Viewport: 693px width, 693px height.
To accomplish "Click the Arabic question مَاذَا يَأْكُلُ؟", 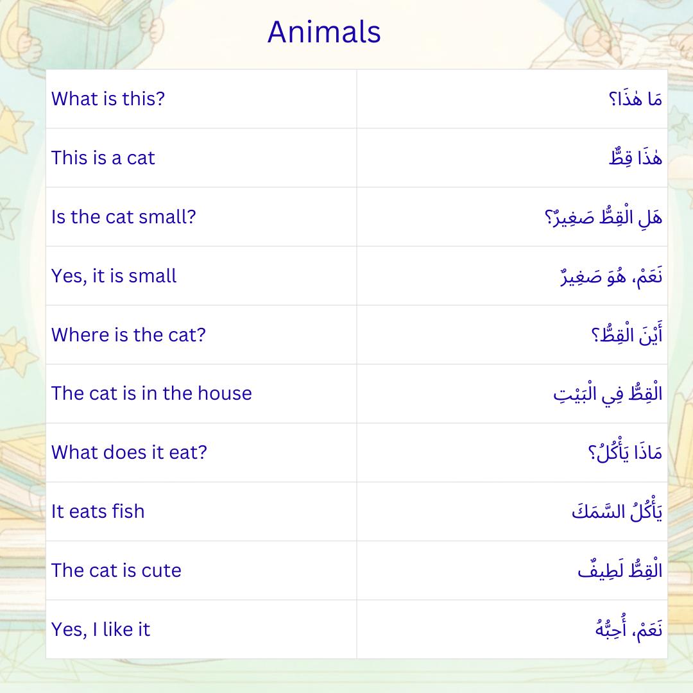I will point(625,452).
